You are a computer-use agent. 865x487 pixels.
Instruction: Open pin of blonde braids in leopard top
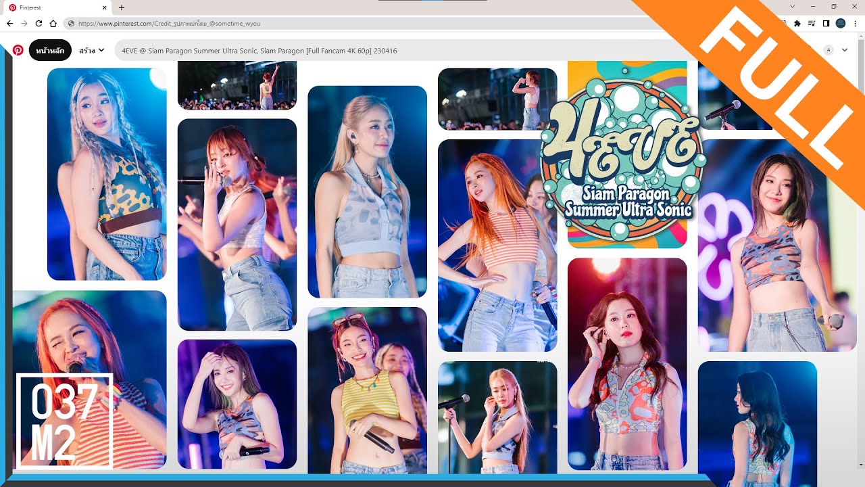(107, 174)
